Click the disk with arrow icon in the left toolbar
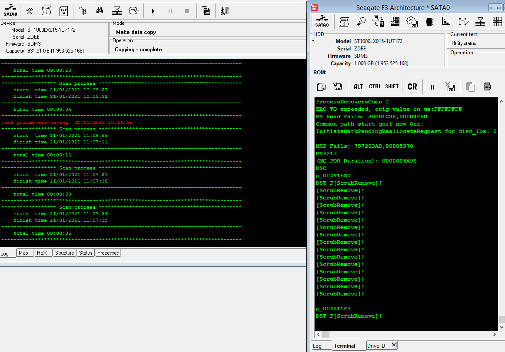The image size is (505, 352). pyautogui.click(x=134, y=11)
